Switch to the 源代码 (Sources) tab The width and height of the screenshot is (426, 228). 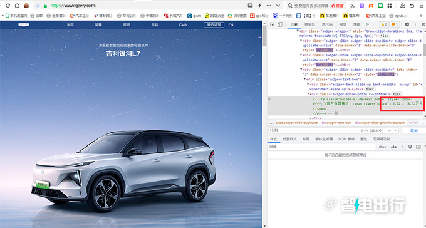pyautogui.click(x=327, y=24)
